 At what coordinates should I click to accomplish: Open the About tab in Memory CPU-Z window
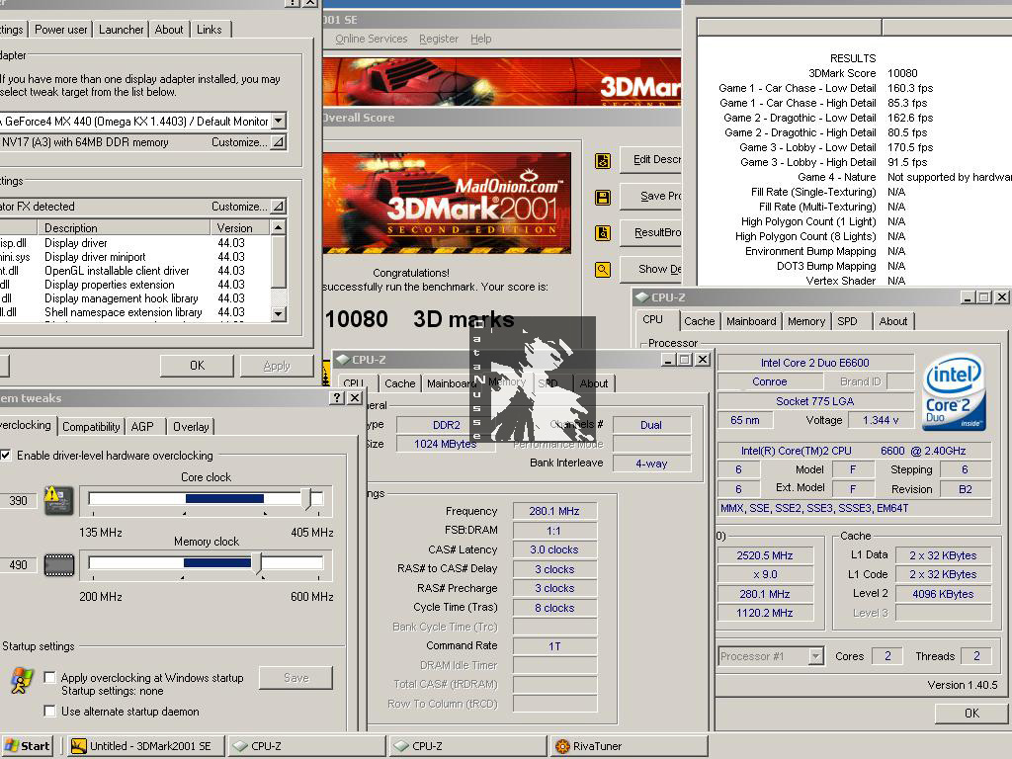coord(594,383)
